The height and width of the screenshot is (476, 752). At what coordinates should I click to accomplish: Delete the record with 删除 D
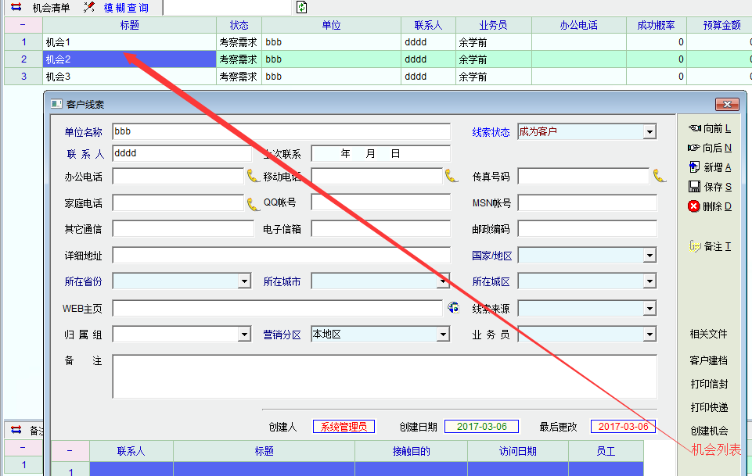click(709, 206)
